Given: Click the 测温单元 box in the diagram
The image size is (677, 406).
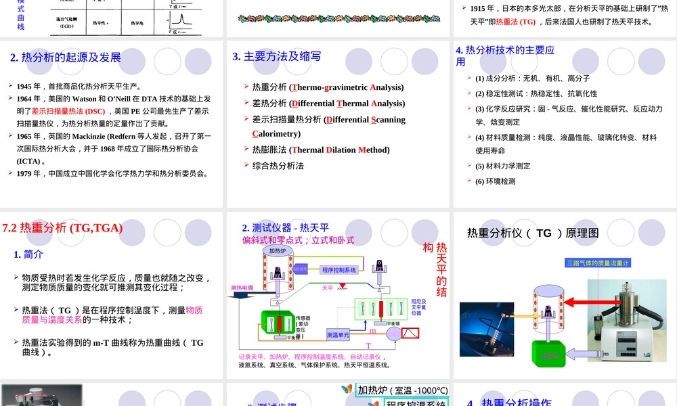Looking at the screenshot, I should 338,335.
